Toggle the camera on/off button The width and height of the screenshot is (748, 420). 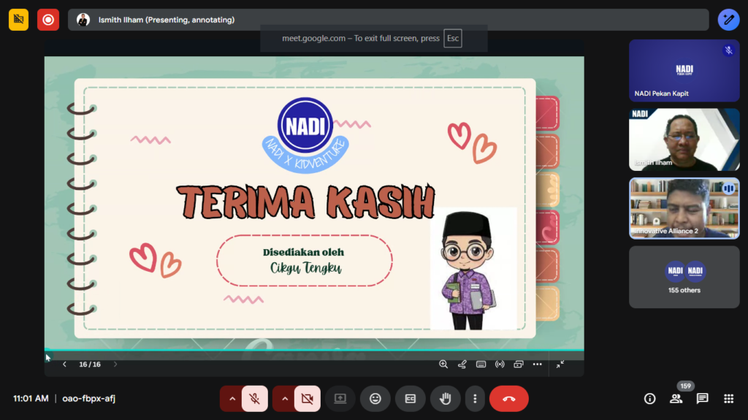coord(307,399)
